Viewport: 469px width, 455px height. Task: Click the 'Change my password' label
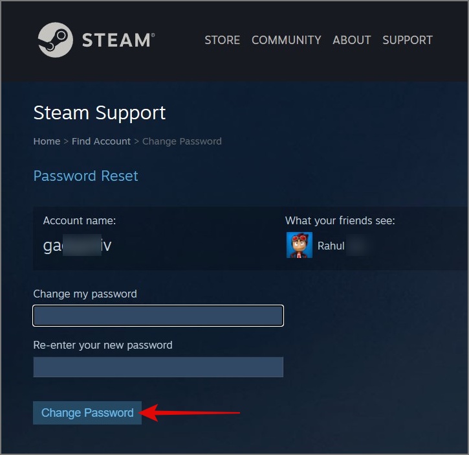coord(85,294)
